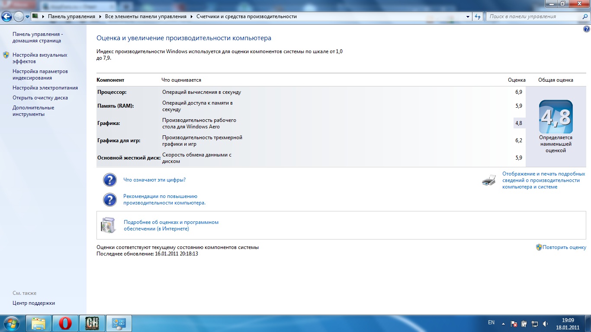Open the recent pages dropdown arrow

(27, 16)
